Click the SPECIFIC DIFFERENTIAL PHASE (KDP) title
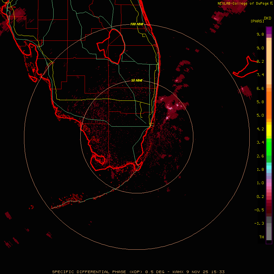The height and width of the screenshot is (274, 274). click(98, 272)
